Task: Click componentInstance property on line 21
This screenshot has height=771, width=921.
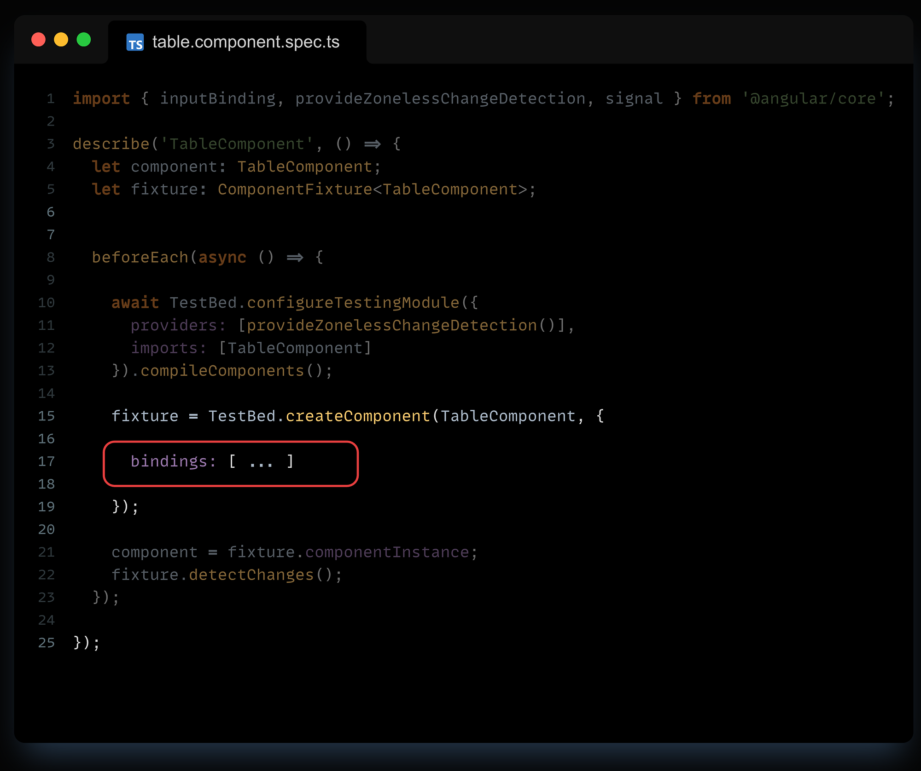Action: tap(387, 552)
